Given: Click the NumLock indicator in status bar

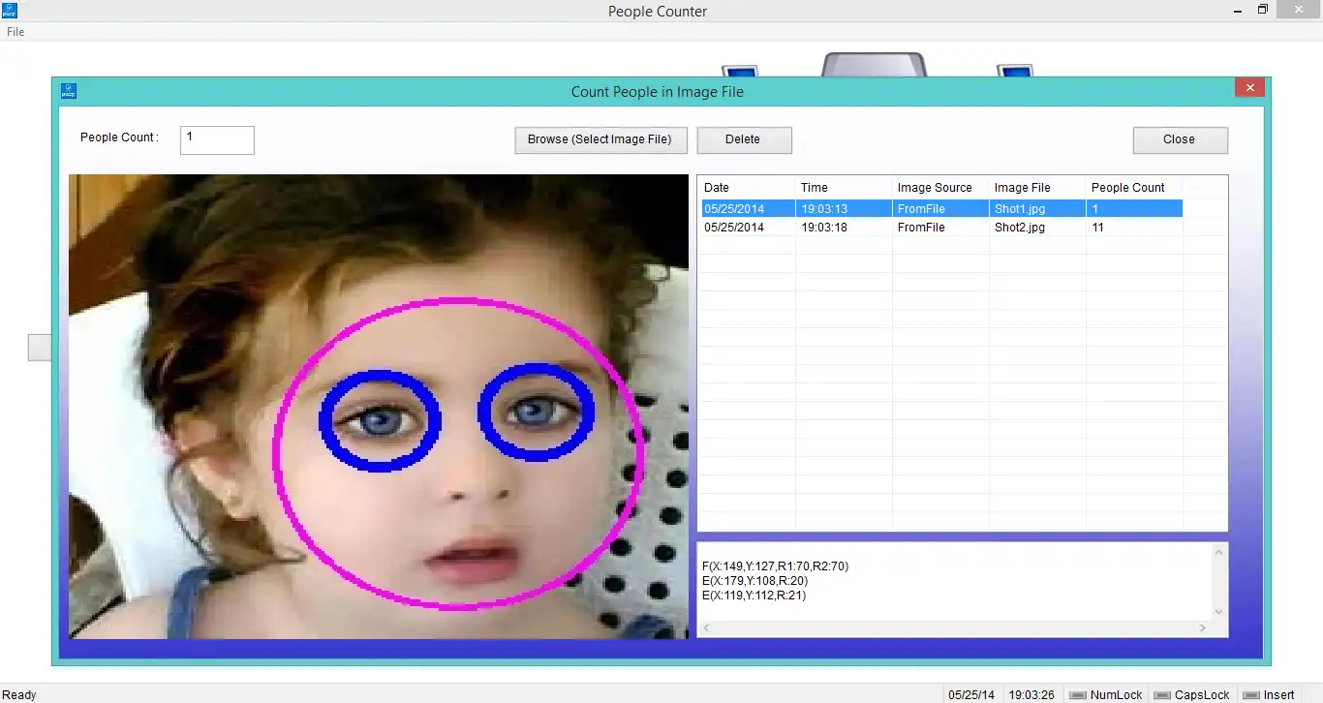Looking at the screenshot, I should tap(1105, 695).
